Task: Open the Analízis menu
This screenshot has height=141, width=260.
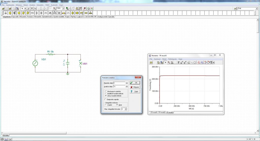Action: (32, 5)
